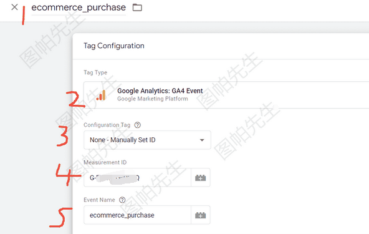
Task: Click the Google Marketing Platform subtitle text
Action: pyautogui.click(x=153, y=99)
